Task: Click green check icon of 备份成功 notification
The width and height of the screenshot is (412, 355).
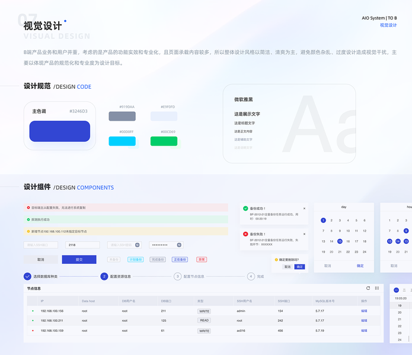Action: [x=245, y=208]
